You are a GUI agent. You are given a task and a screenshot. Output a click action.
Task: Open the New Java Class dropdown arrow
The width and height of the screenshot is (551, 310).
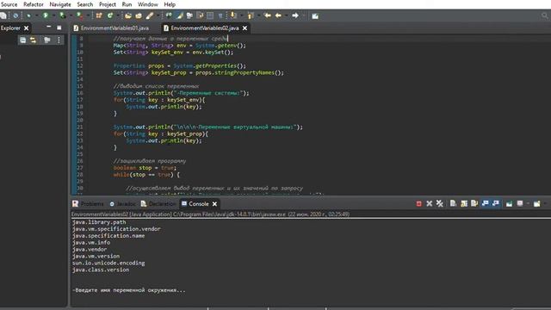coord(118,15)
